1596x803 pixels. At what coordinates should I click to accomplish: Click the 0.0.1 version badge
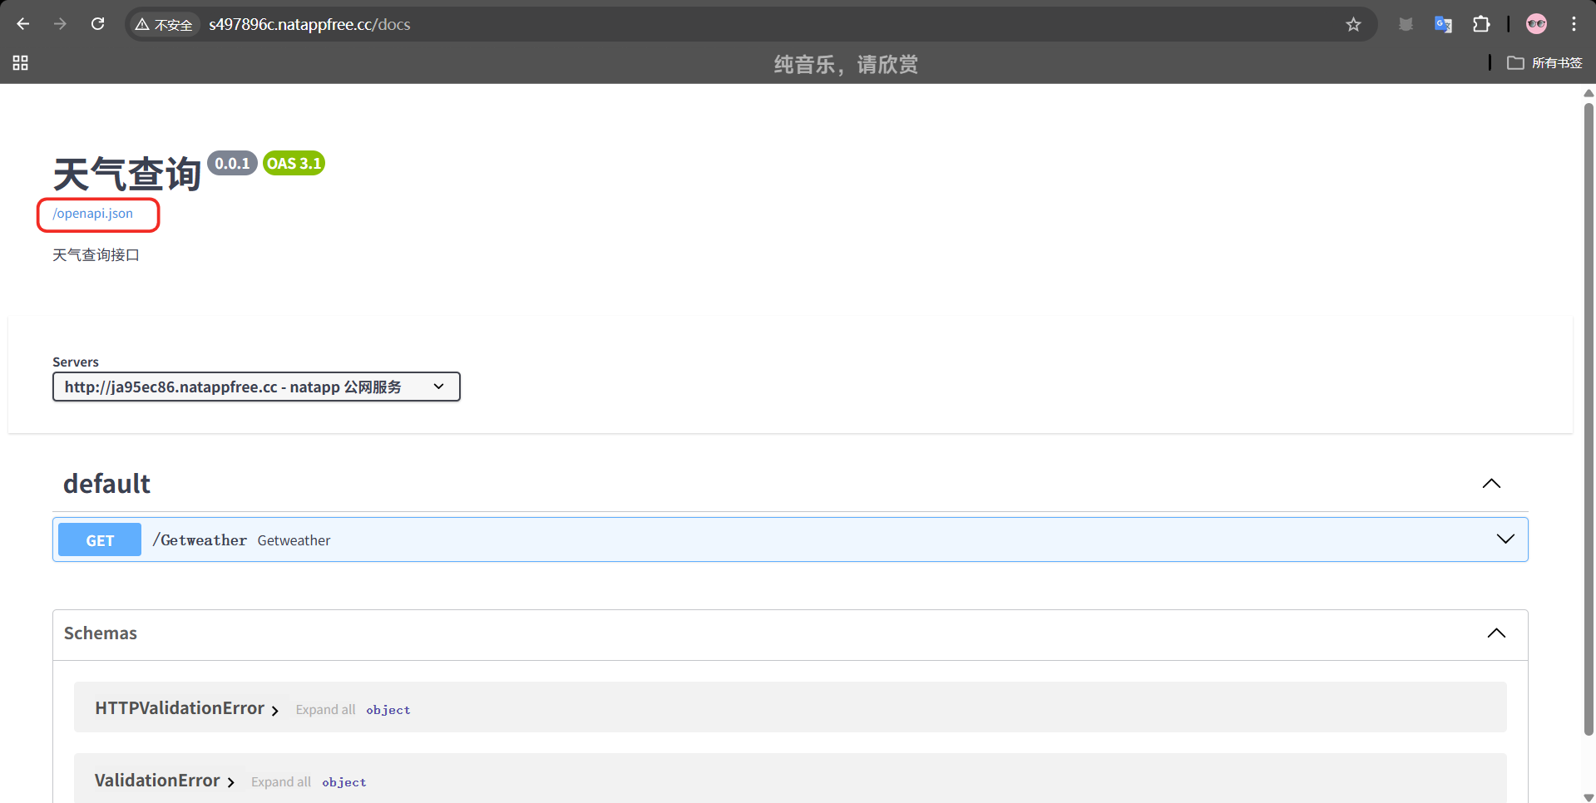[x=232, y=164]
